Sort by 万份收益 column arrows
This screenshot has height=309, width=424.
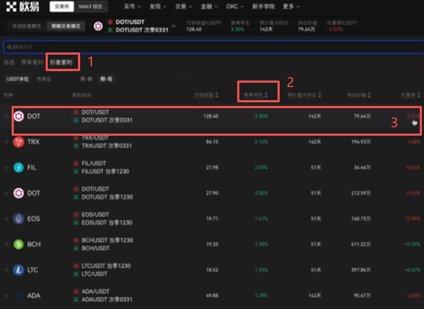(x=217, y=95)
